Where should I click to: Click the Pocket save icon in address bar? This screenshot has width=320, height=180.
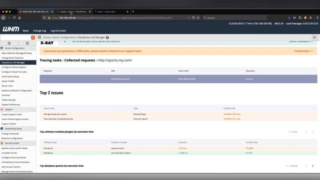[193, 18]
